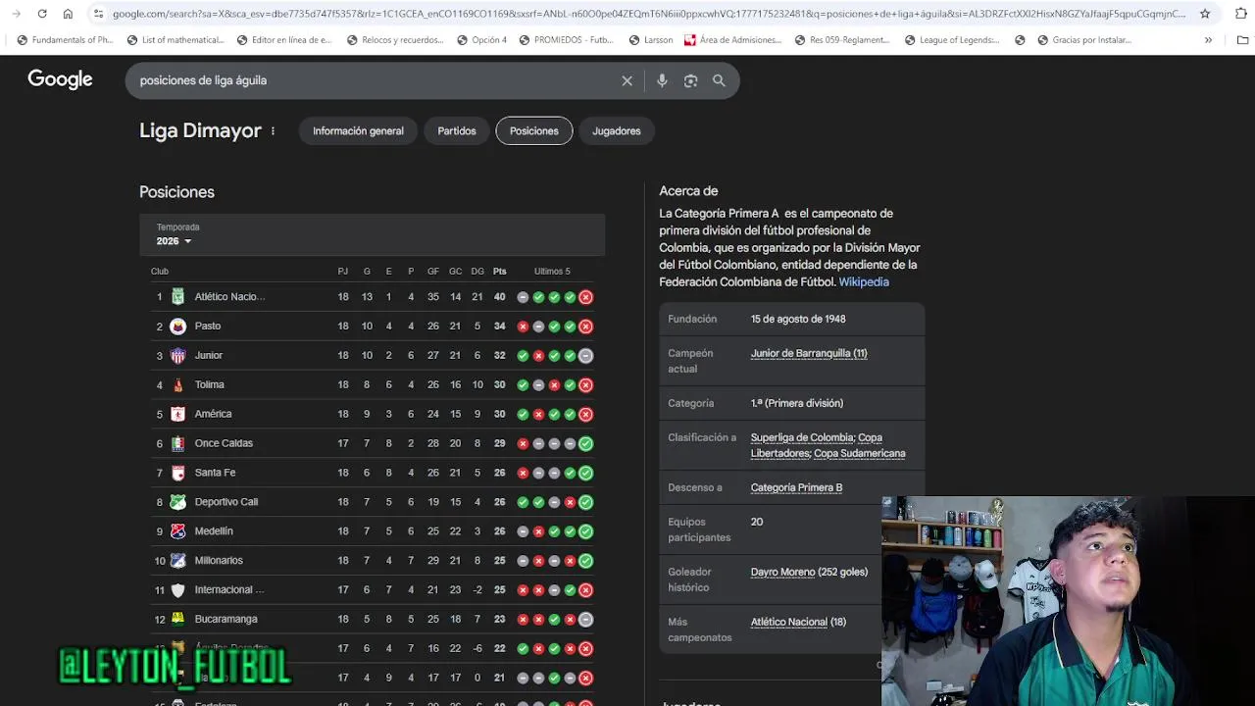Click América team crest
The height and width of the screenshot is (706, 1255).
(177, 414)
